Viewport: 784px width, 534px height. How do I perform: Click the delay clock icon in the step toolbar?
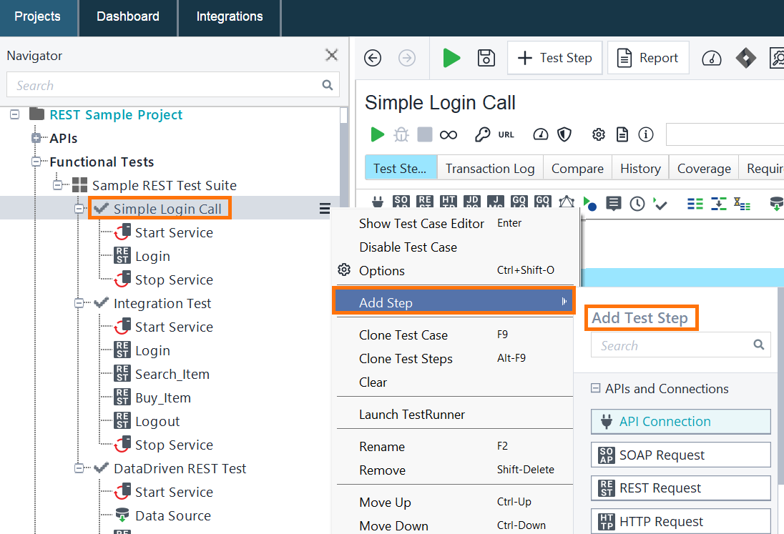[x=637, y=203]
